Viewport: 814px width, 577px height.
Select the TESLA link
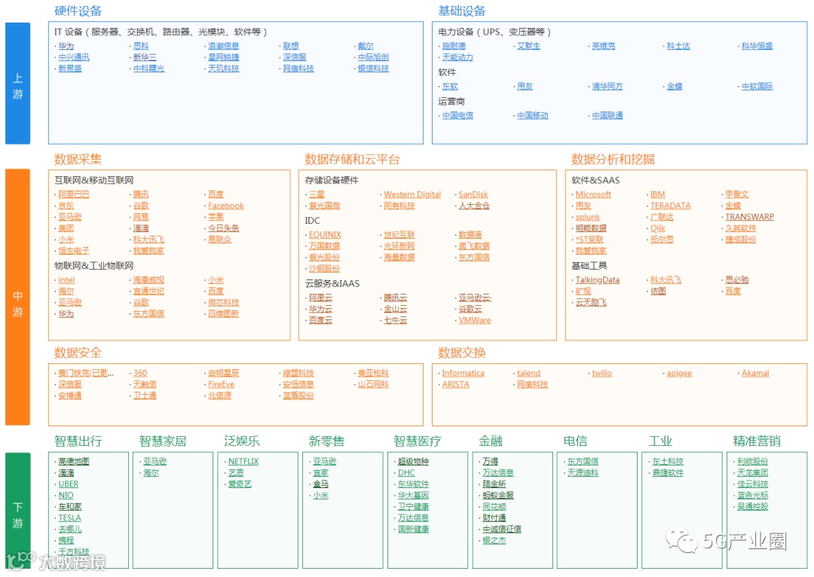[x=69, y=518]
